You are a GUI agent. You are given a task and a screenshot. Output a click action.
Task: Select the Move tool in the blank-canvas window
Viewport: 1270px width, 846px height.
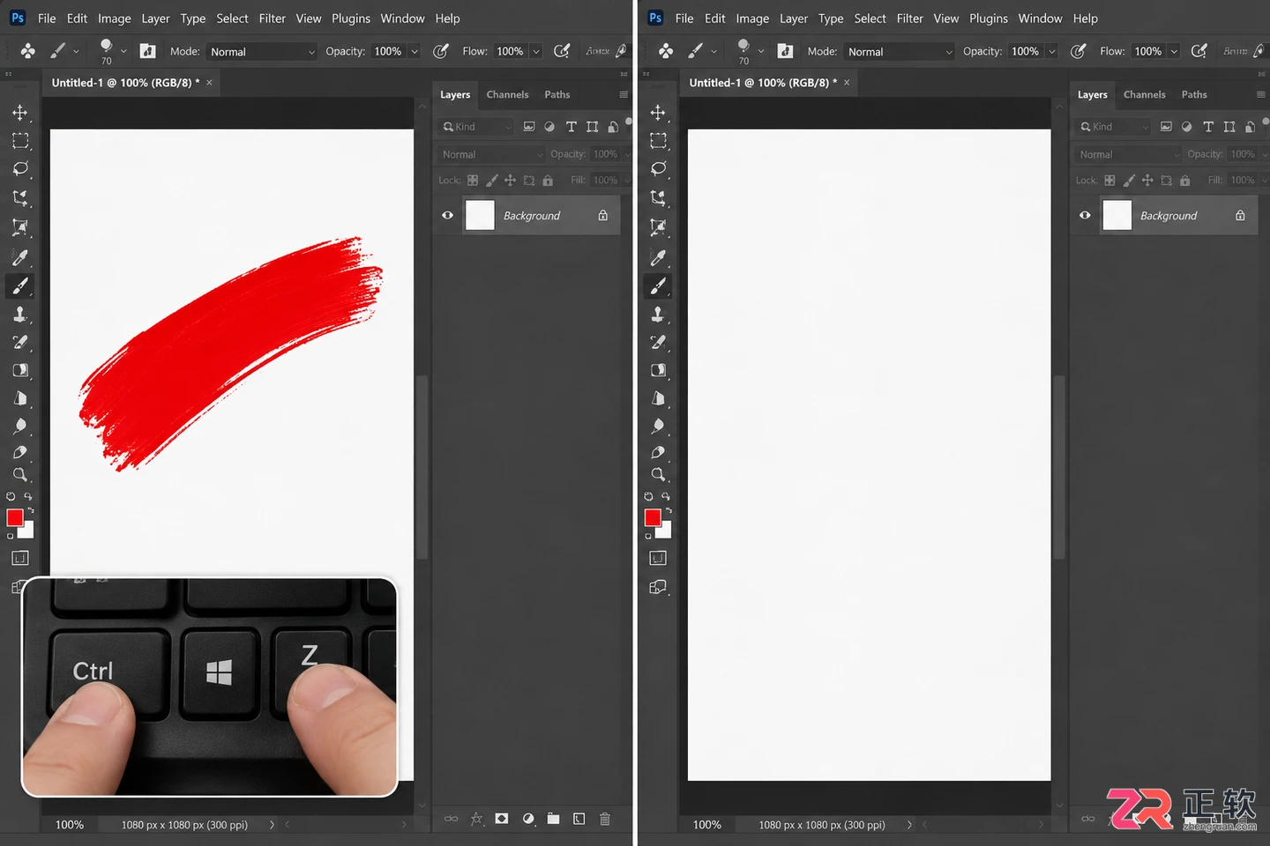pyautogui.click(x=658, y=113)
